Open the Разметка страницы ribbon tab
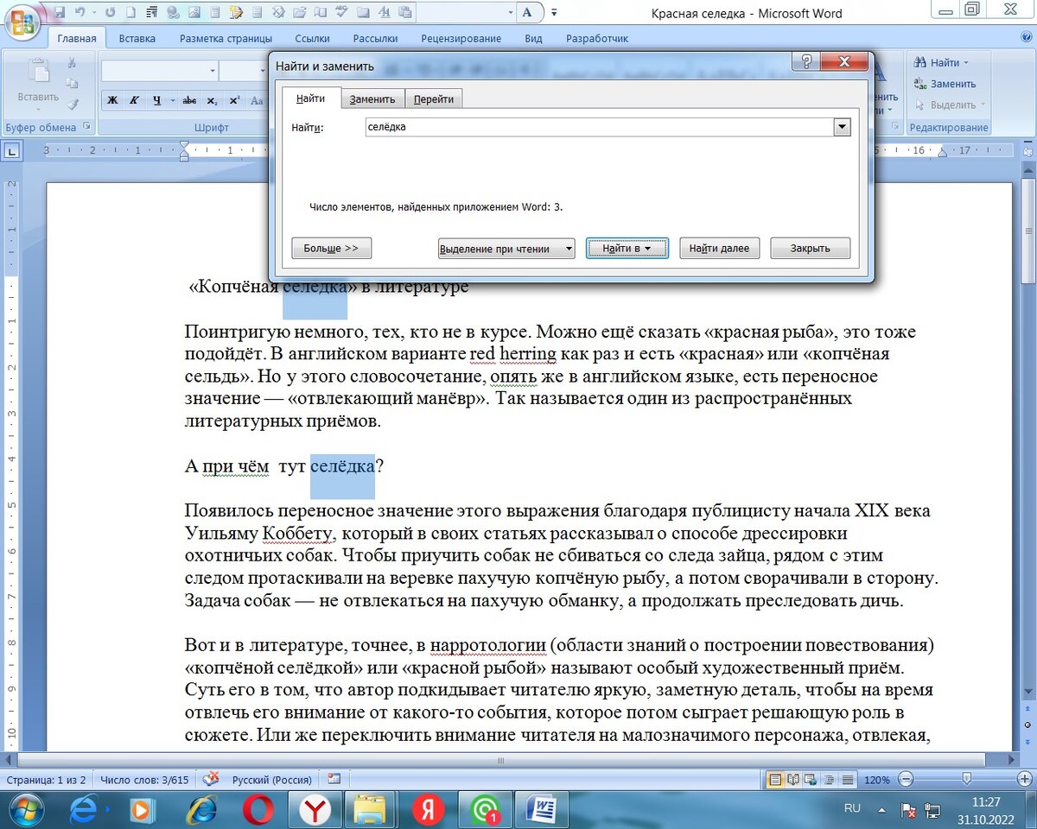Screen dimensions: 1037x829 point(226,39)
